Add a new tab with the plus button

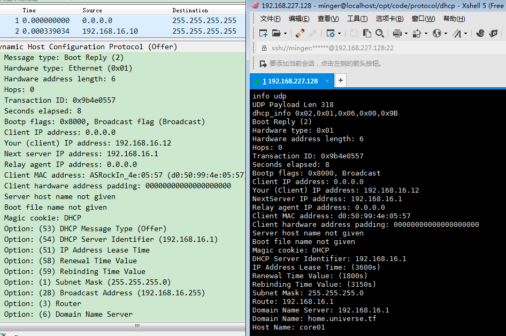click(x=340, y=81)
